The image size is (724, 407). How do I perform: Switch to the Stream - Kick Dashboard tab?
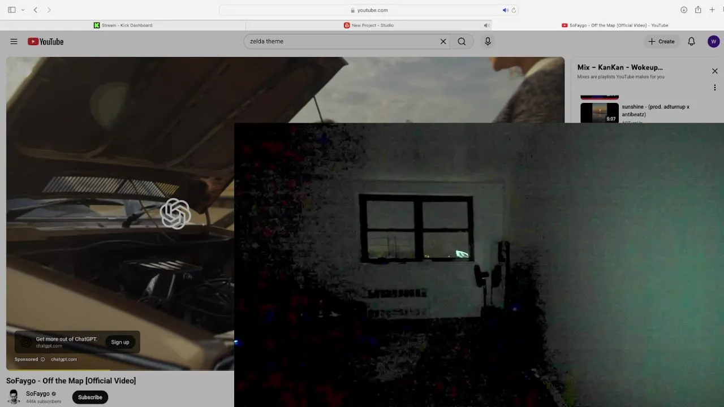[x=123, y=25]
